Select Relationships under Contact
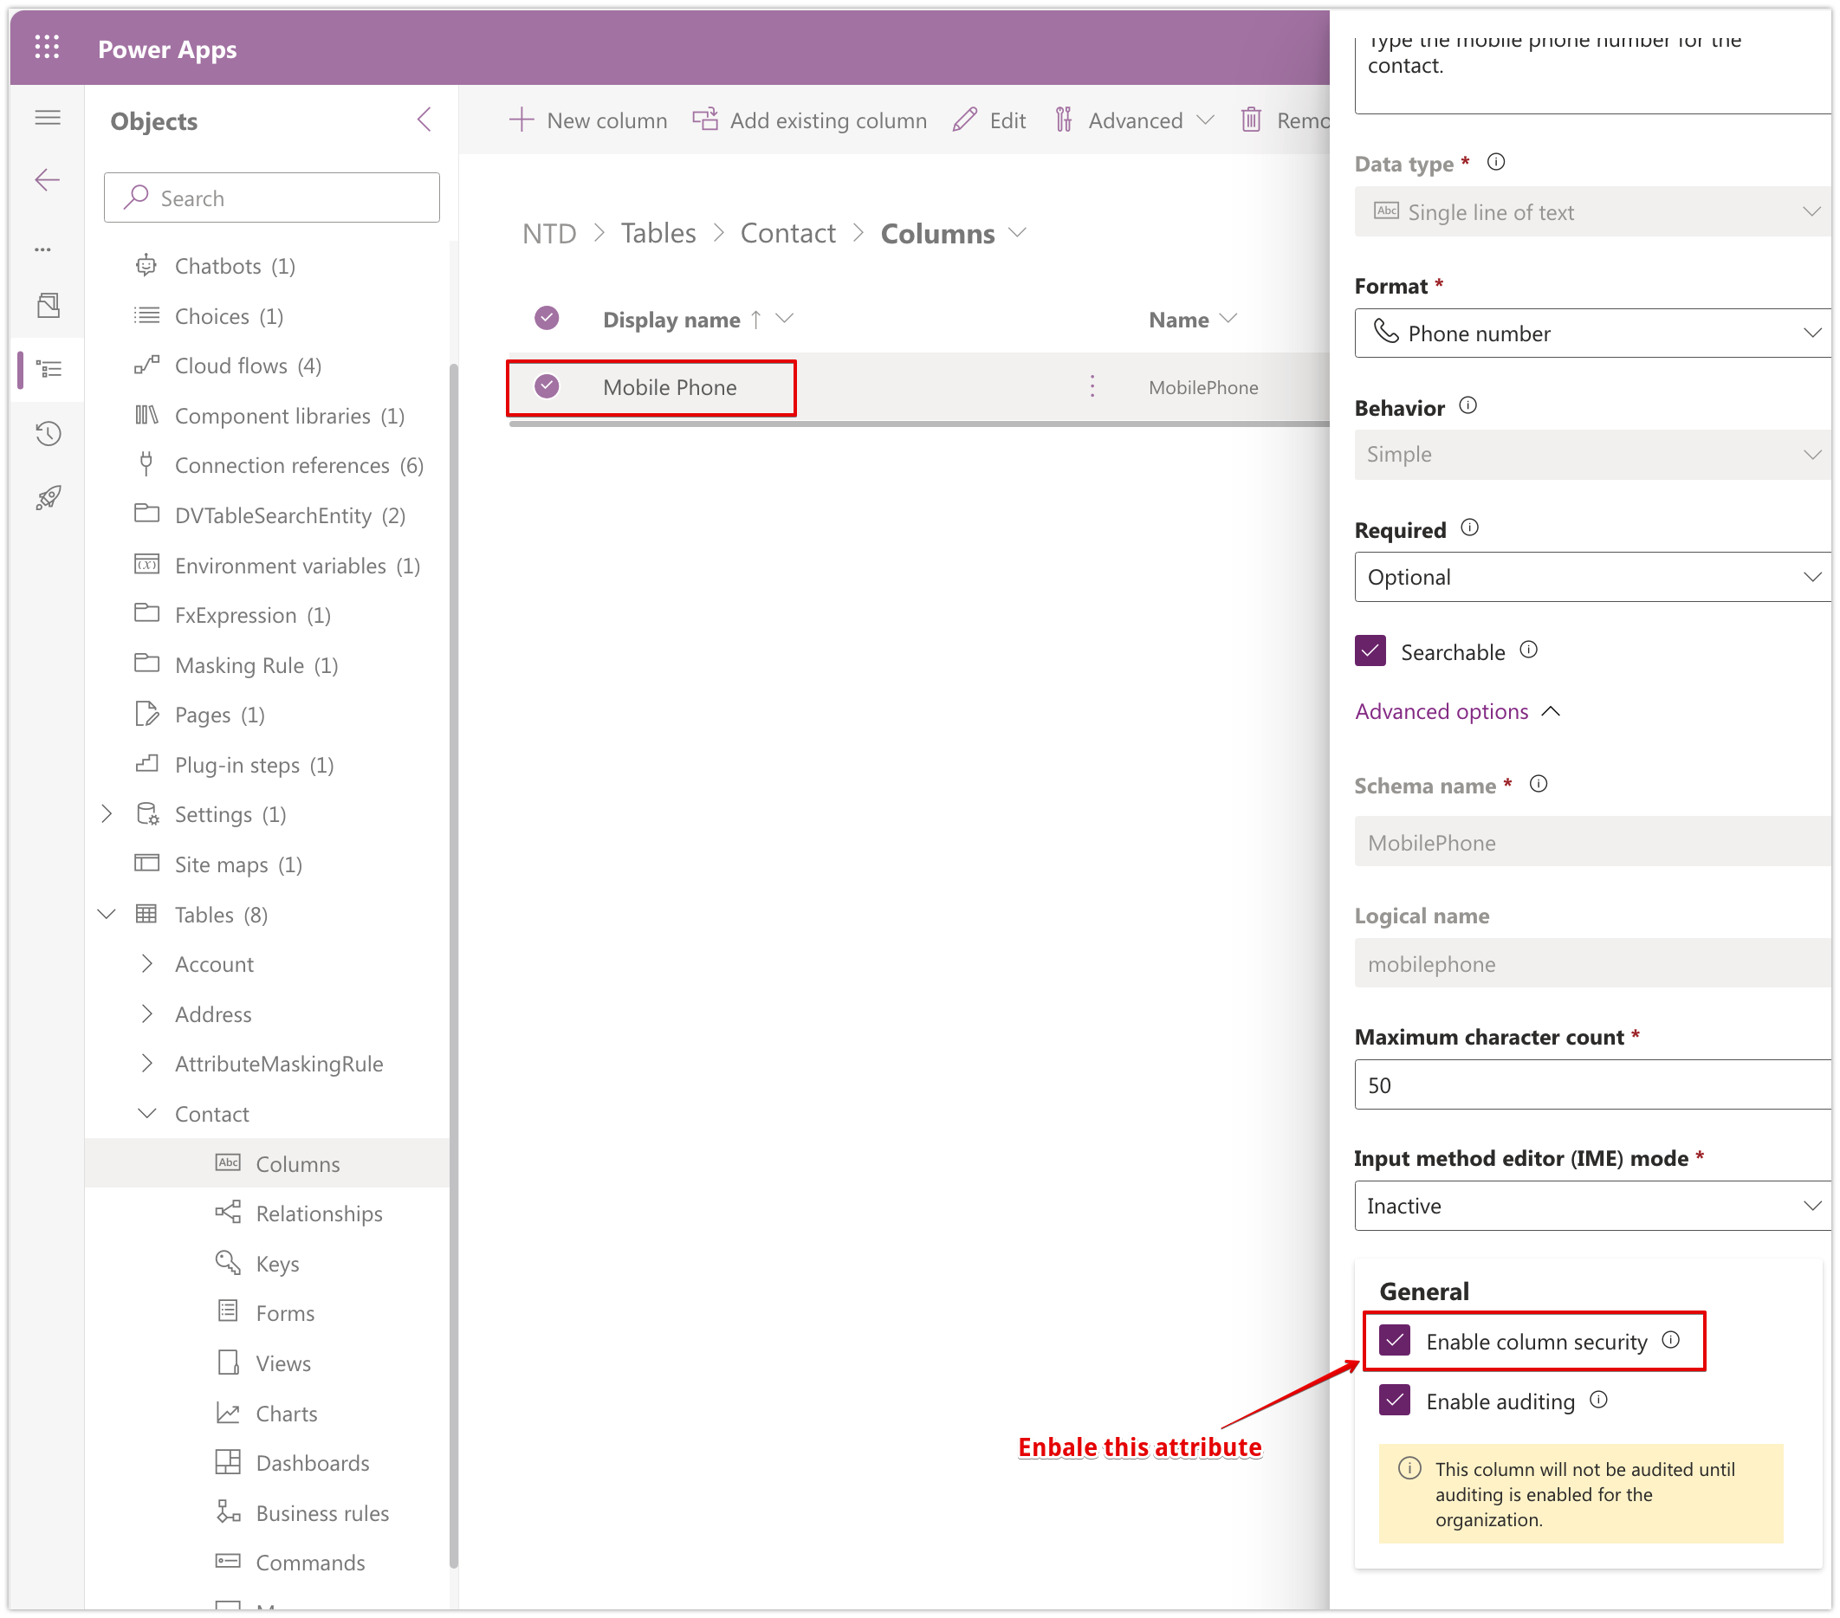The image size is (1840, 1618). click(319, 1213)
